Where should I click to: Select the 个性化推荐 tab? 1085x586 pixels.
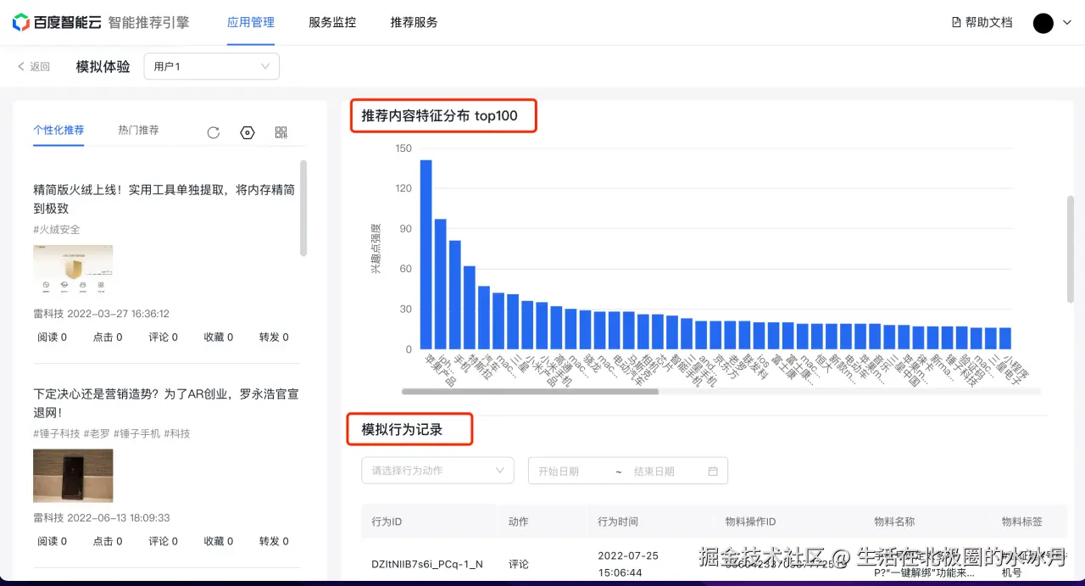coord(58,131)
